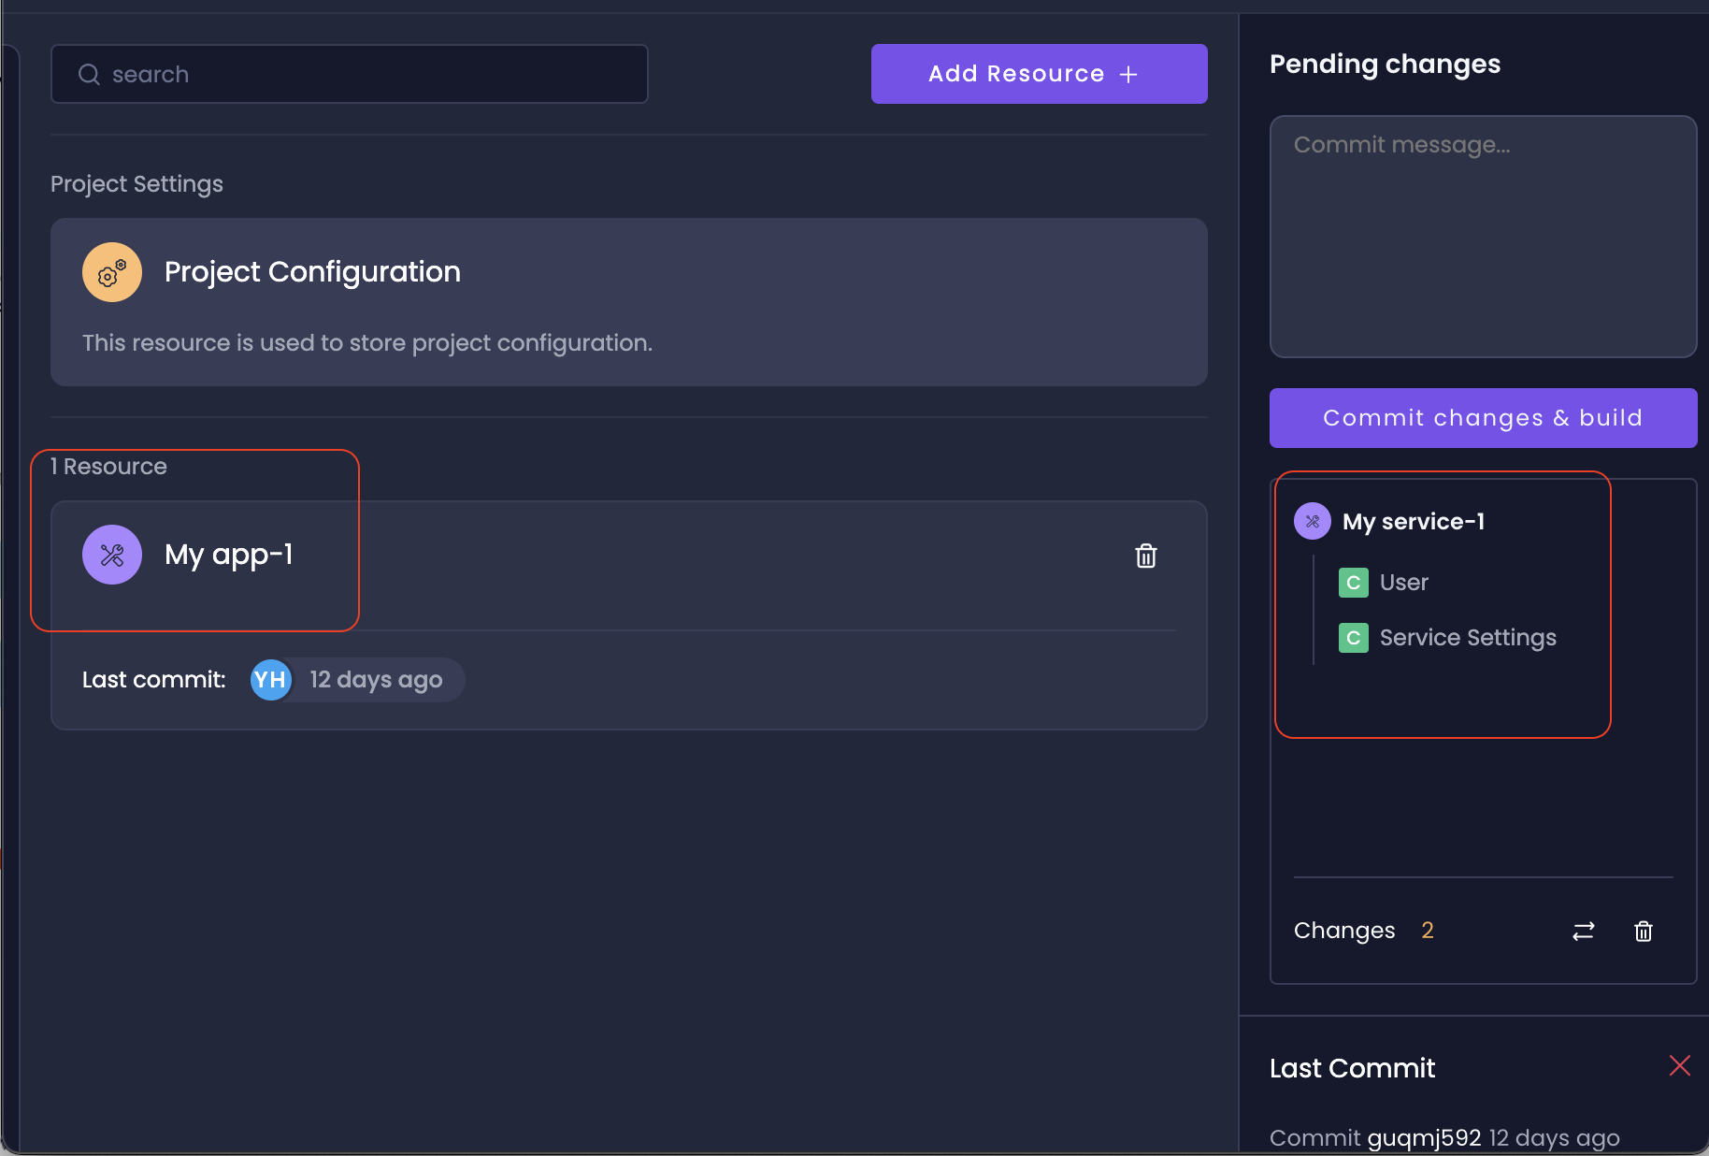Click the Pending changes panel heading
The image size is (1709, 1156).
coord(1385,64)
